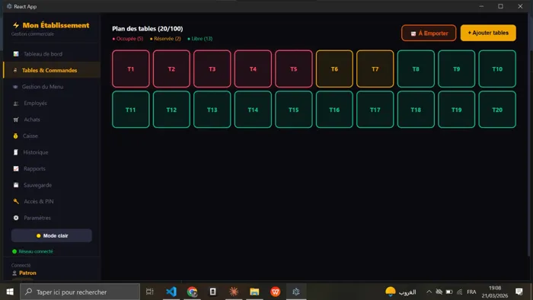The image size is (533, 300).
Task: Open the Caisse money bag icon
Action: point(16,136)
